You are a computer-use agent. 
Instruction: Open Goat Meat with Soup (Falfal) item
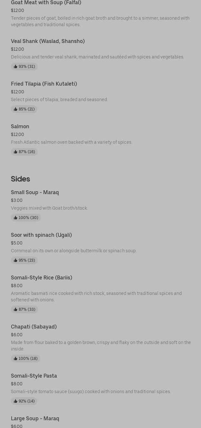tap(46, 3)
